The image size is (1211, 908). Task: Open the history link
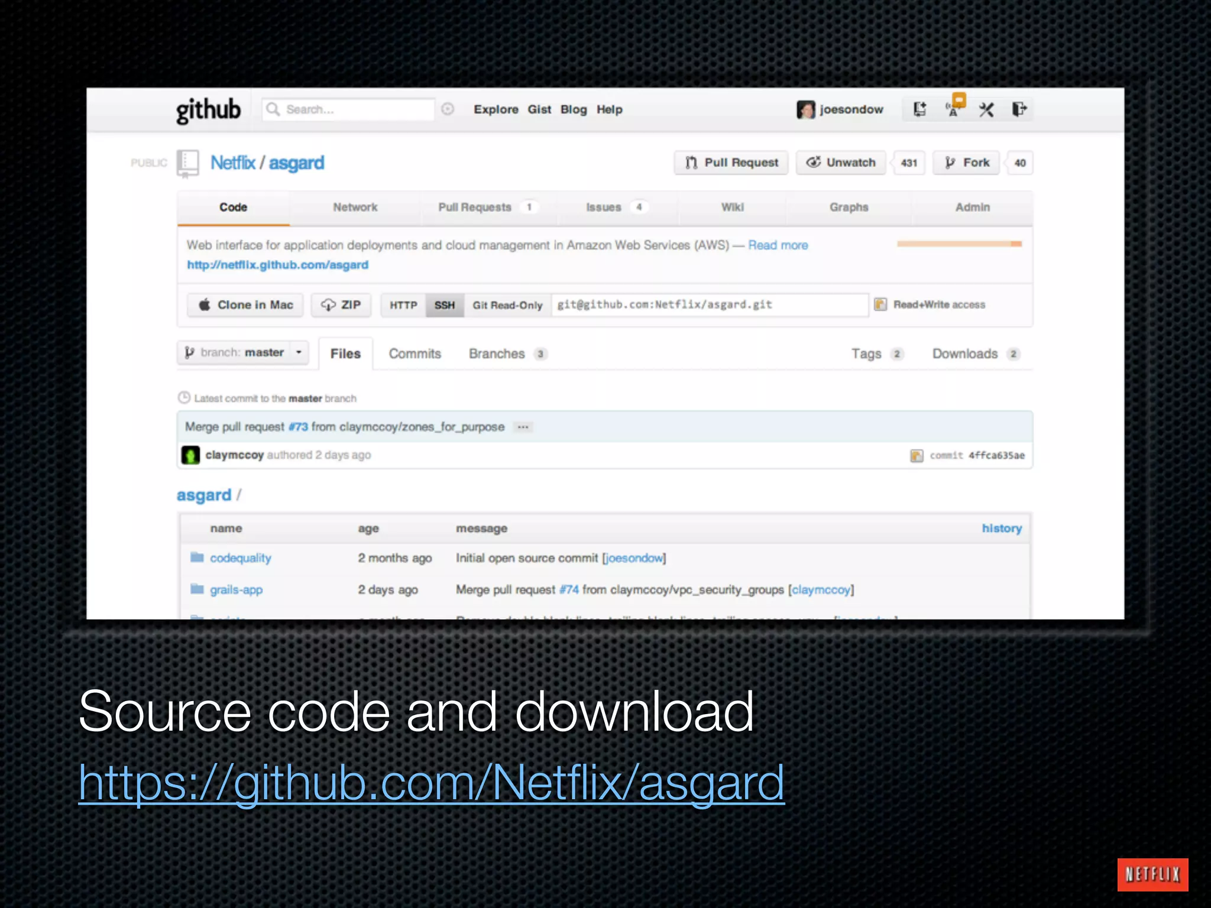point(1002,528)
